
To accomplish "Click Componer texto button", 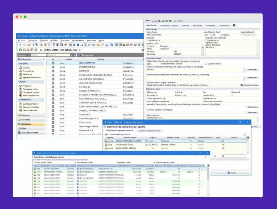I will point(249,85).
